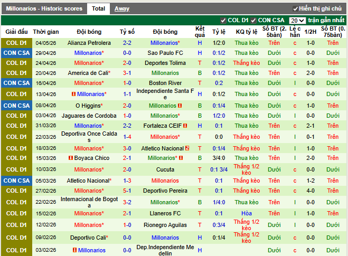Click the CON CSA label for 16/04/26
The image size is (348, 256).
coord(17,83)
